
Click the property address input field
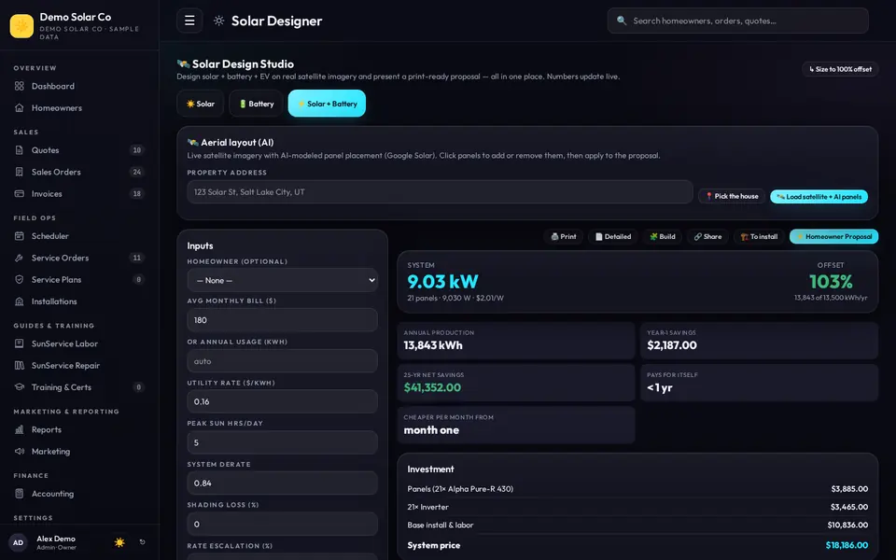click(x=440, y=192)
